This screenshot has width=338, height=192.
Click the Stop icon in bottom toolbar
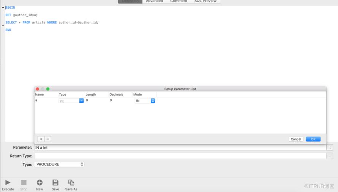click(x=24, y=183)
